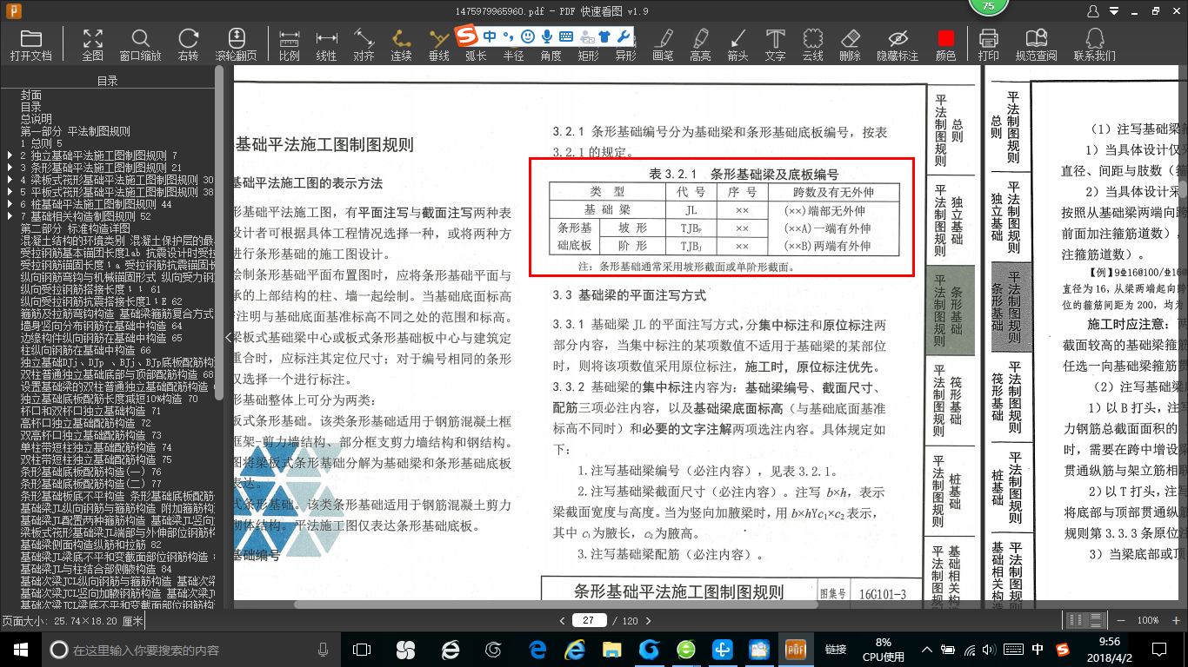1188x667 pixels.
Task: Select the 窗口缩放 window zoom tool
Action: (x=140, y=45)
